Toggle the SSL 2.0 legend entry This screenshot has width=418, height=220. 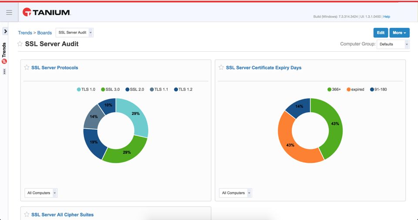(x=135, y=90)
